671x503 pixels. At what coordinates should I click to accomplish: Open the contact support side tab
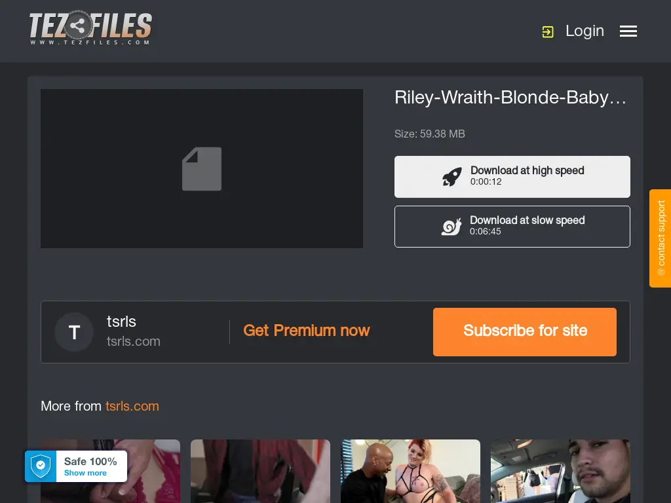point(661,238)
